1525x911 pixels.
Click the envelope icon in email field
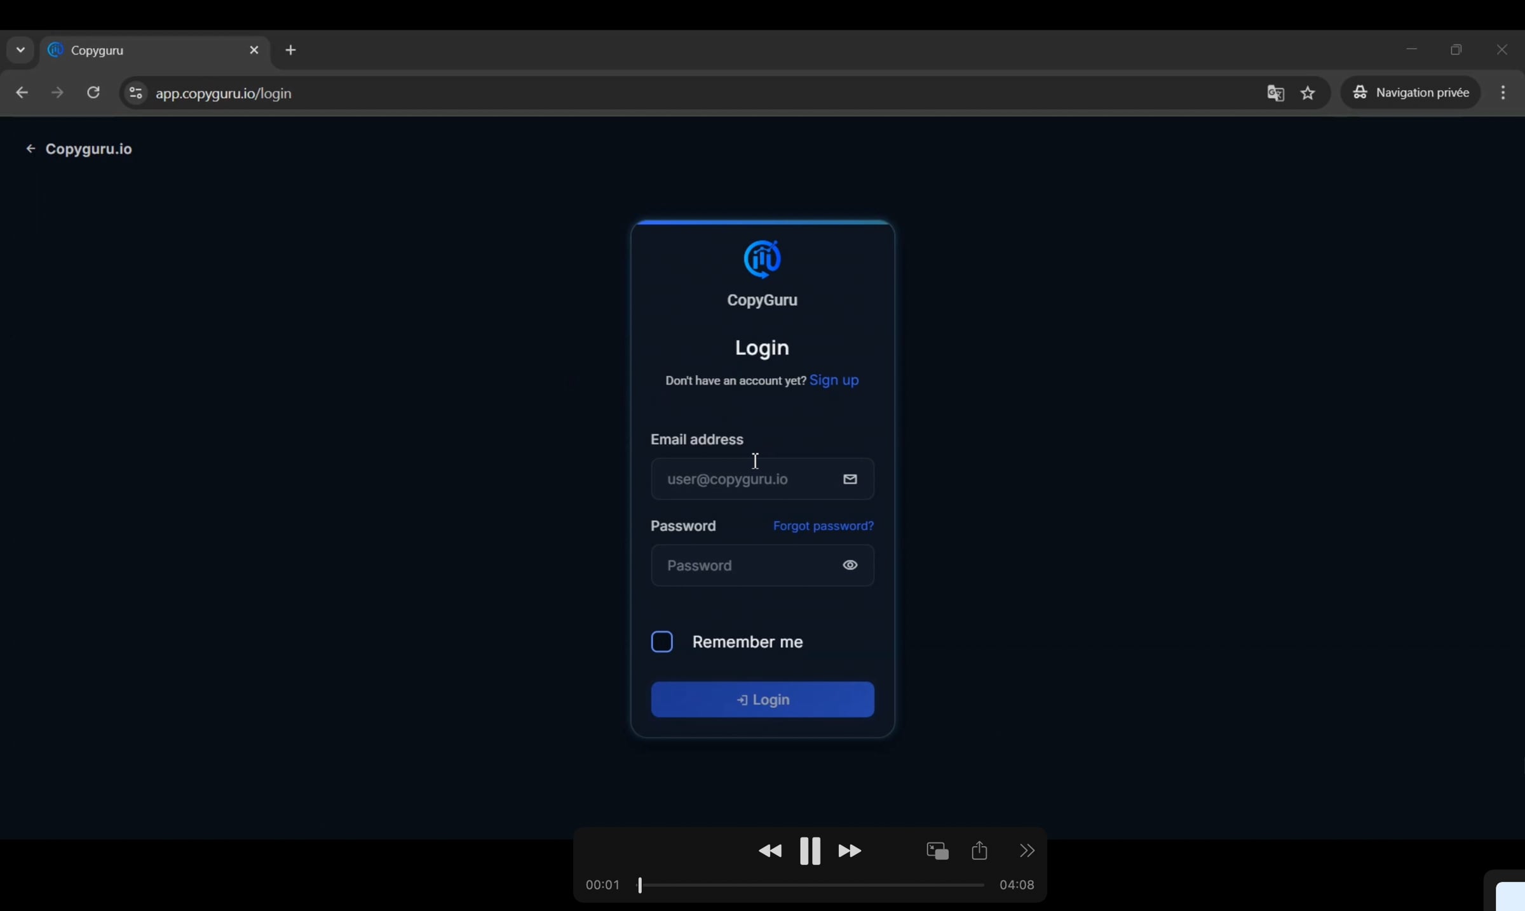click(x=850, y=479)
